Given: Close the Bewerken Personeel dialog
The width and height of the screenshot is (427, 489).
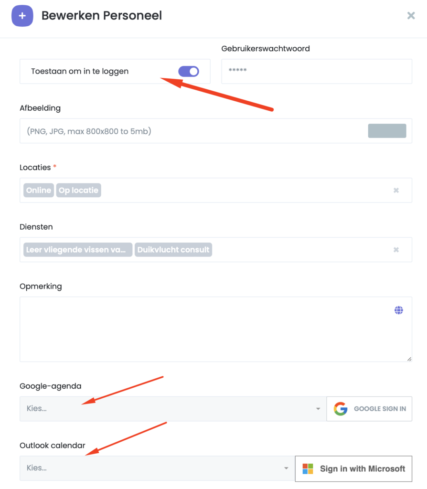Looking at the screenshot, I should (411, 16).
